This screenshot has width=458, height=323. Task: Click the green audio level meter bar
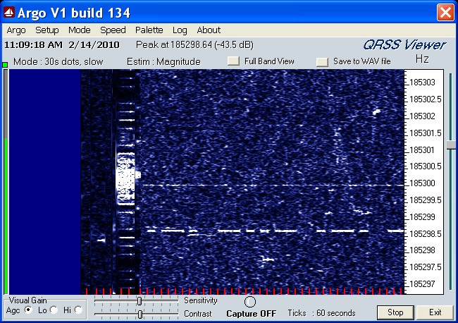pos(6,216)
